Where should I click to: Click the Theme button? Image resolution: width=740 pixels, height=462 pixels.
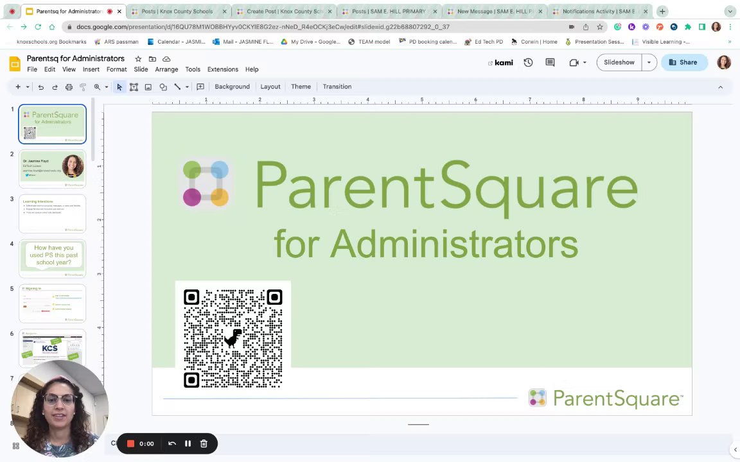301,87
